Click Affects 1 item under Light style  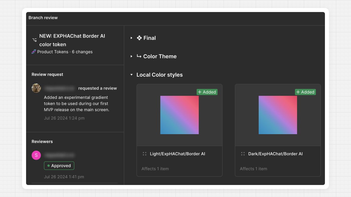pyautogui.click(x=155, y=169)
